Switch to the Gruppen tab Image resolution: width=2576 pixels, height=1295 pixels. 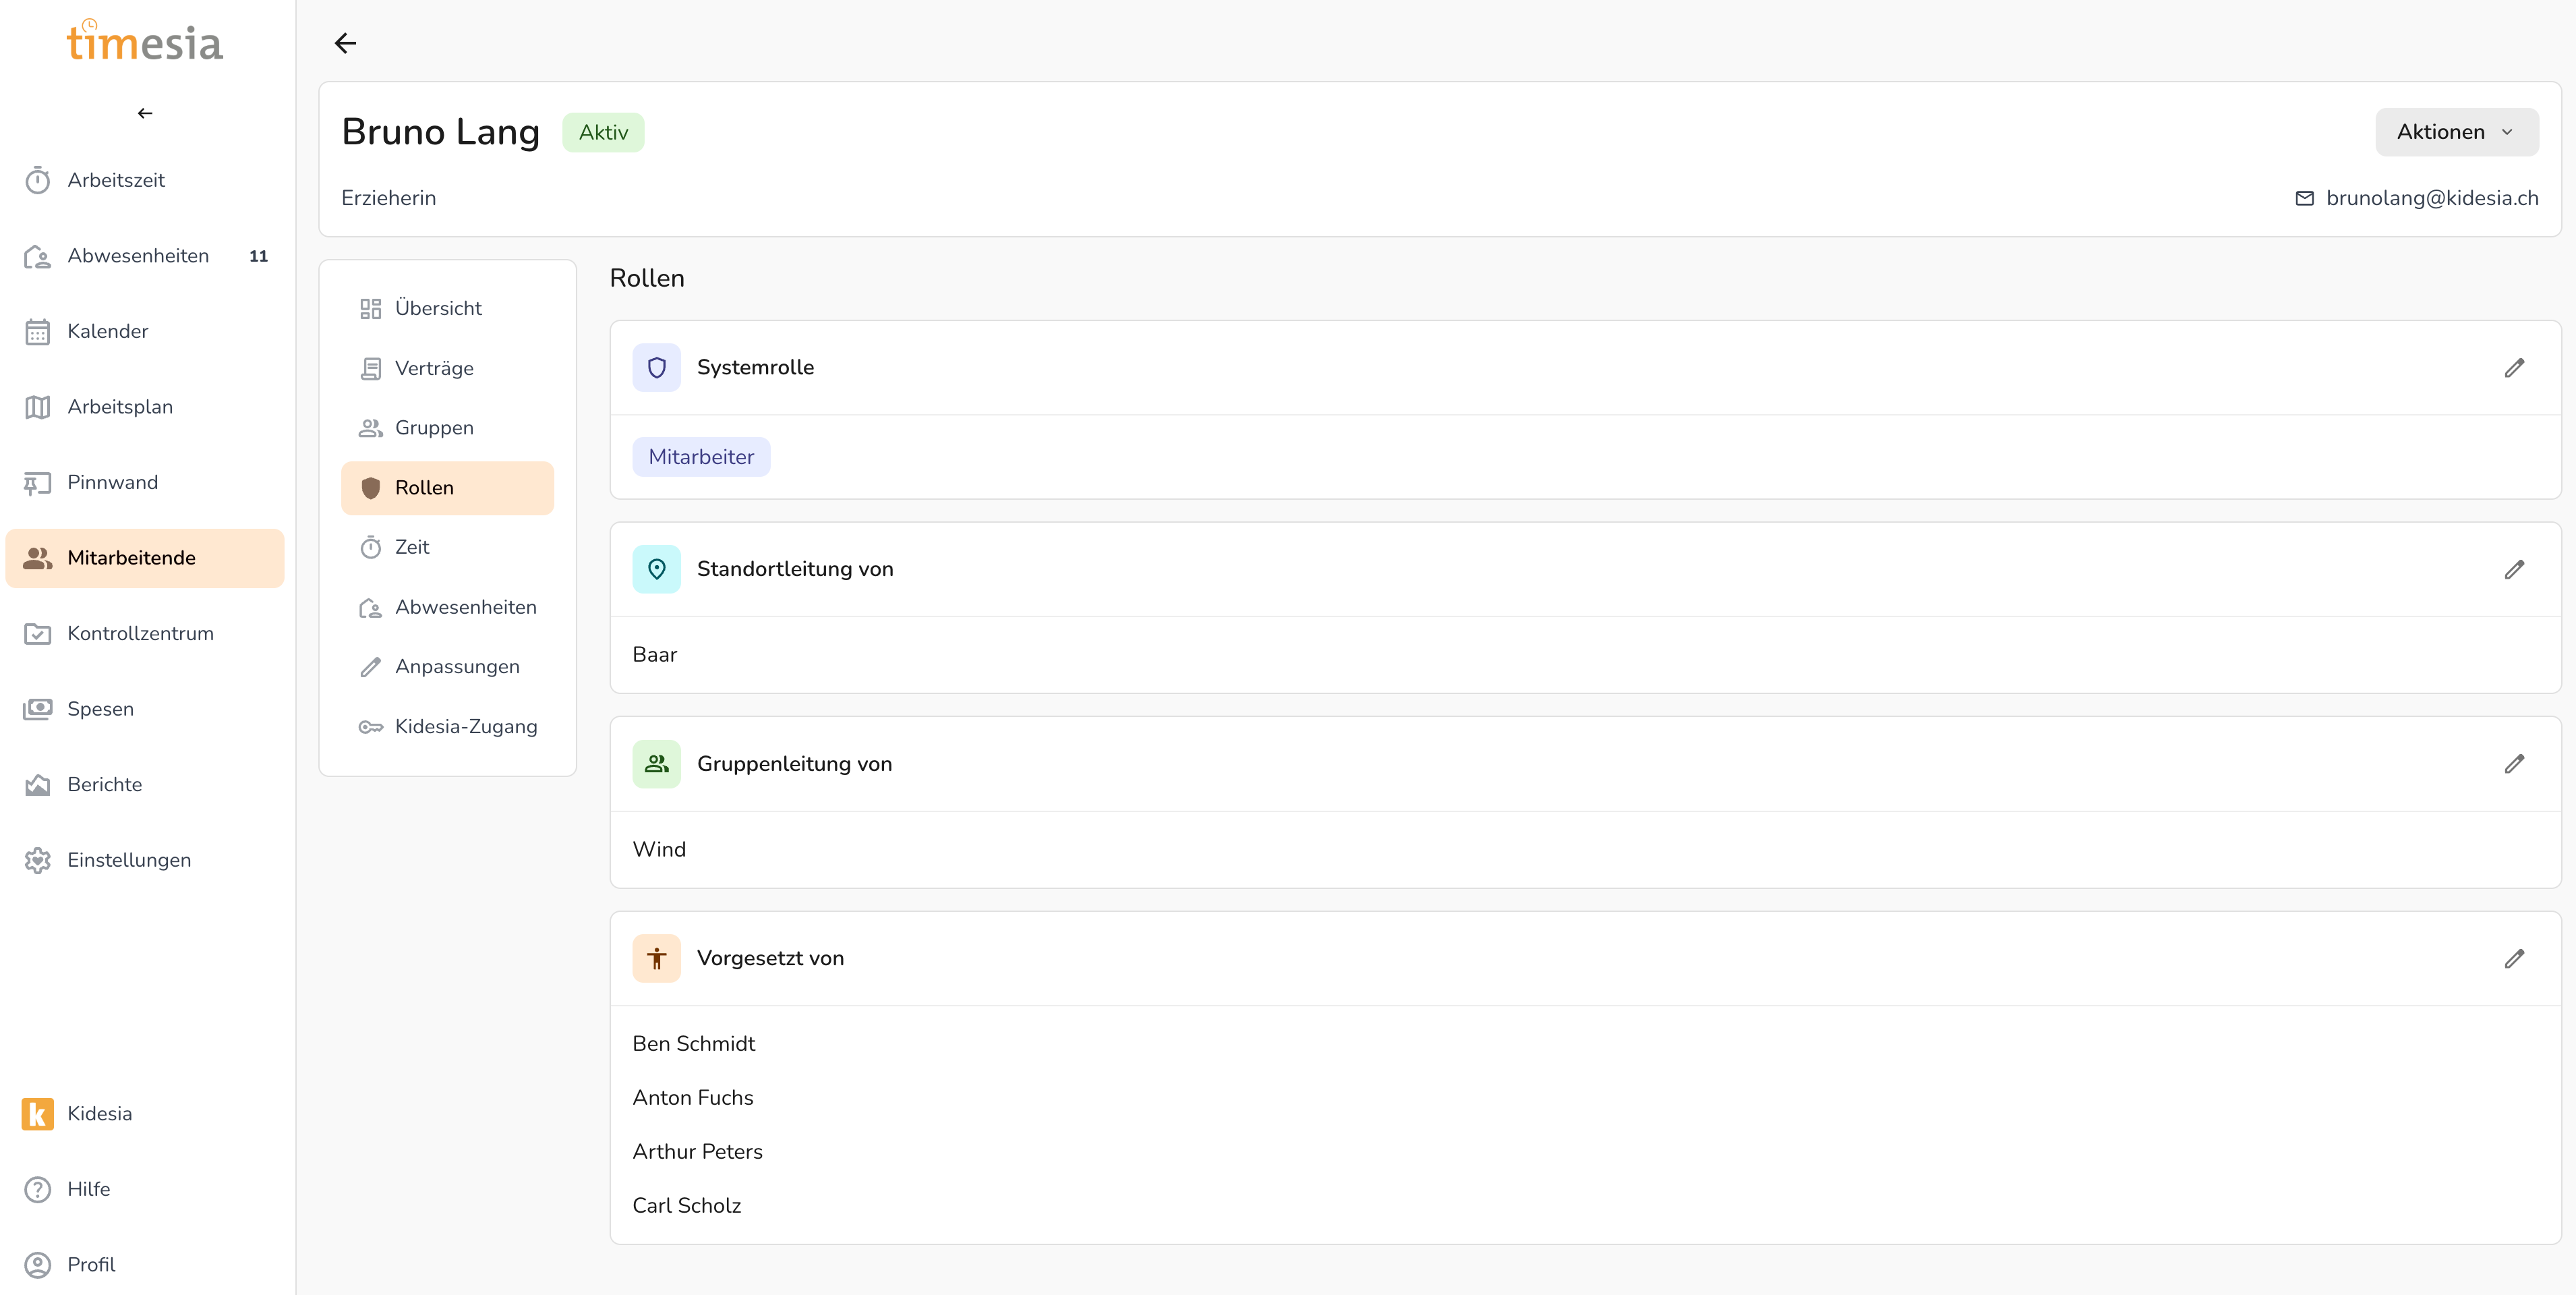(x=434, y=428)
